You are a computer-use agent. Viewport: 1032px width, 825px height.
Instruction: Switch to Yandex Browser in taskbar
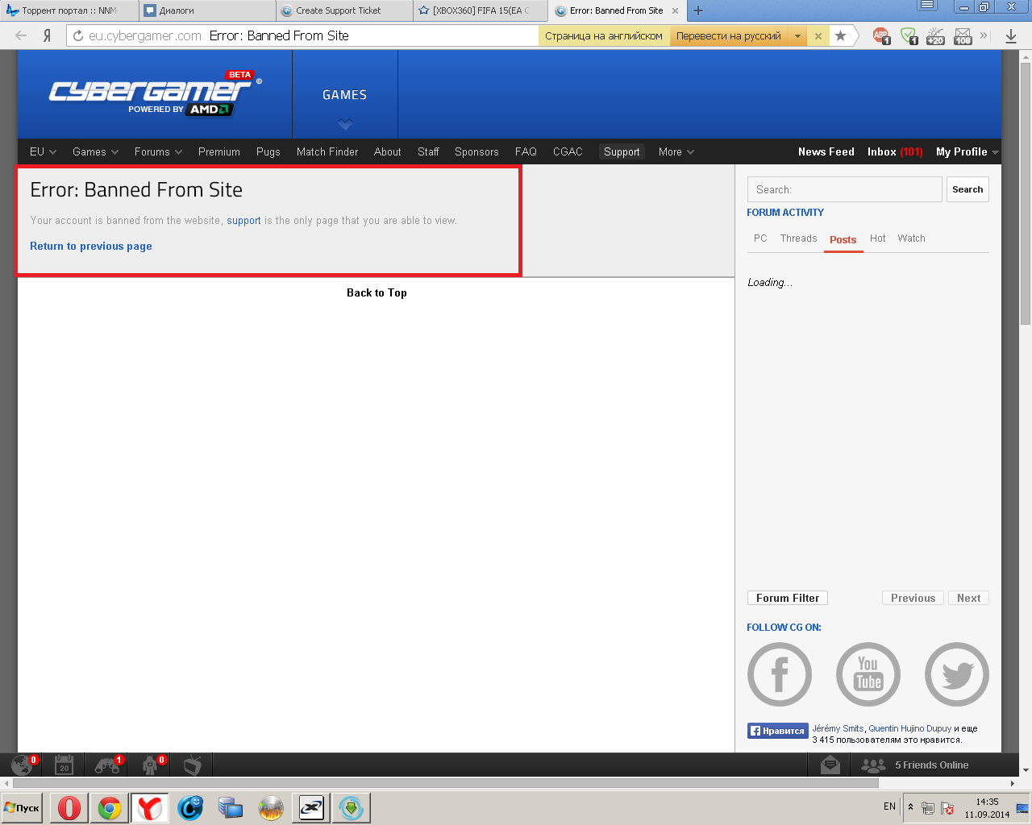click(x=150, y=807)
